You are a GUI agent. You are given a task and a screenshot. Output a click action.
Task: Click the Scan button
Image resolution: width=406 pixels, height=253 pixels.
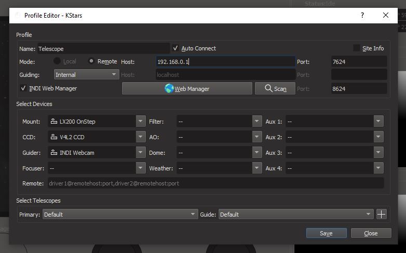[x=275, y=88]
